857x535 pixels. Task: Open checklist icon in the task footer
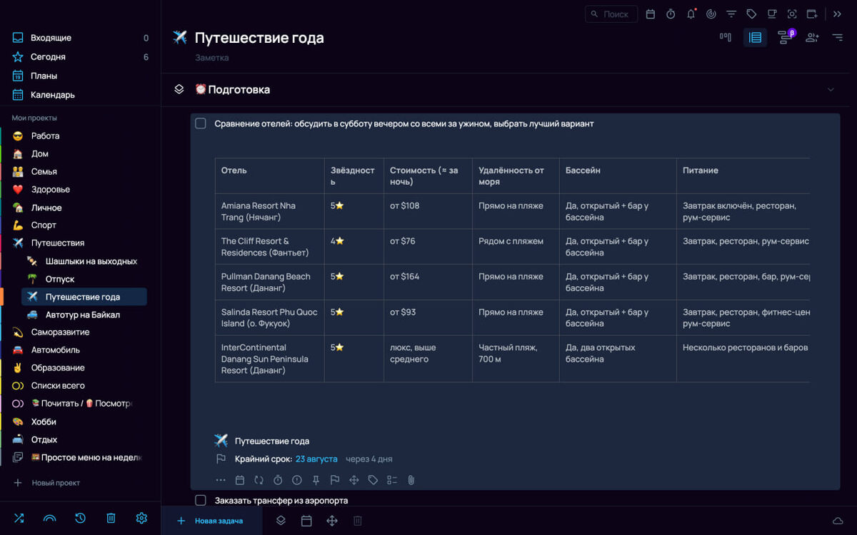(391, 480)
